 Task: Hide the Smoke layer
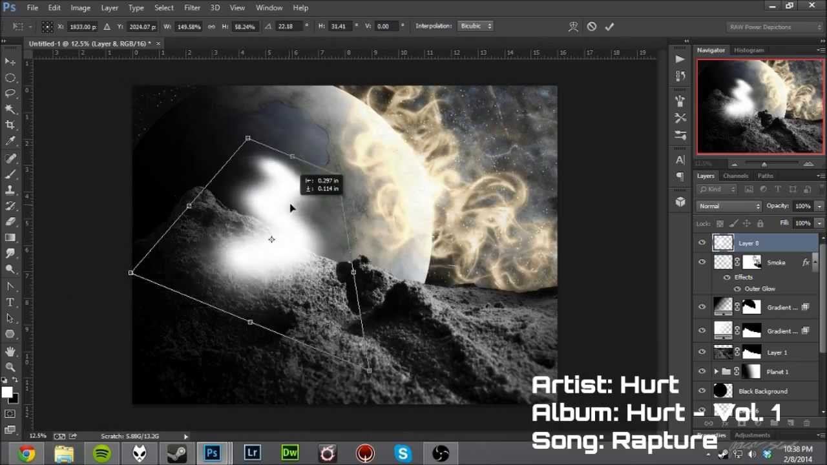pyautogui.click(x=702, y=262)
